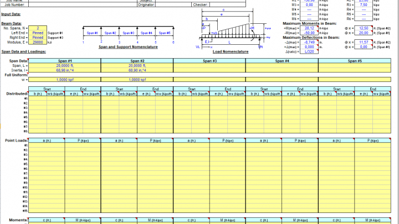Image resolution: width=399 pixels, height=224 pixels.
Task: Click Span #1 c (ft.) Moments header
Action: click(x=47, y=220)
